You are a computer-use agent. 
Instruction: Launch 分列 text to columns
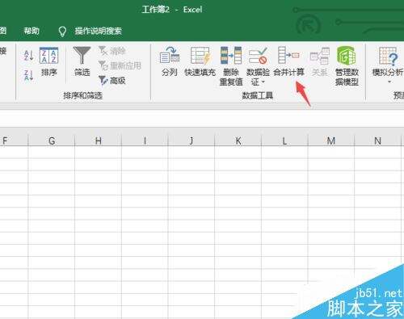pos(170,61)
